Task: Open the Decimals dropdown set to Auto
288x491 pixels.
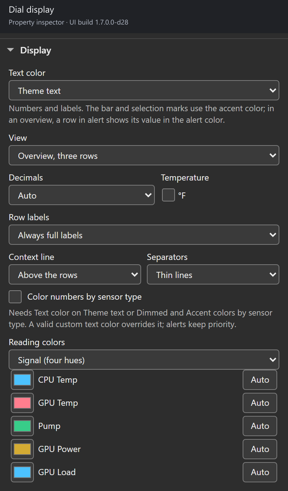Action: point(82,195)
